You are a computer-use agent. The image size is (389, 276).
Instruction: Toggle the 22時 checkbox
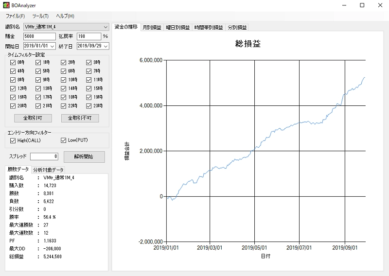(64, 106)
